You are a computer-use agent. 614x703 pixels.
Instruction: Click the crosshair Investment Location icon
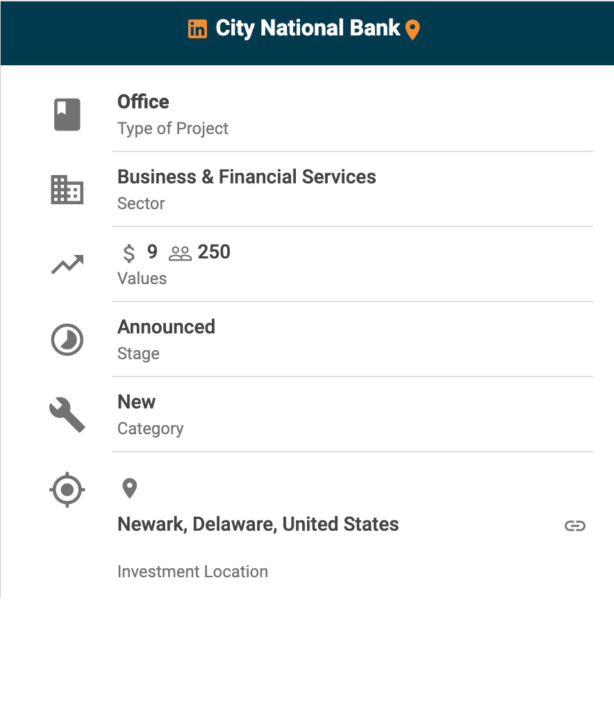[67, 490]
